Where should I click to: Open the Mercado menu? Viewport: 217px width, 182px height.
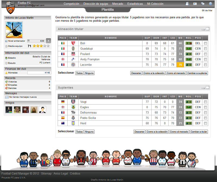coord(117,4)
